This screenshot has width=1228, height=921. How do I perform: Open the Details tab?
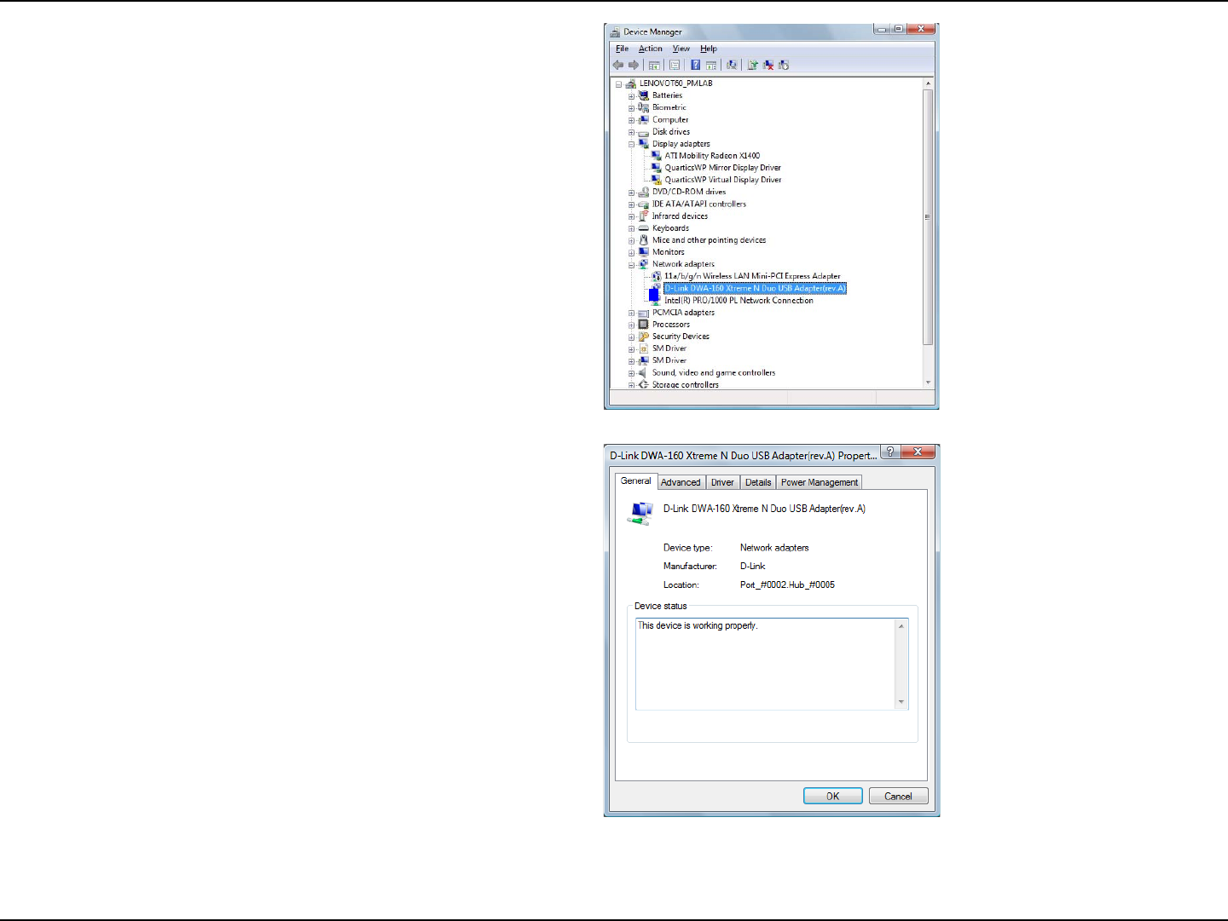[758, 482]
